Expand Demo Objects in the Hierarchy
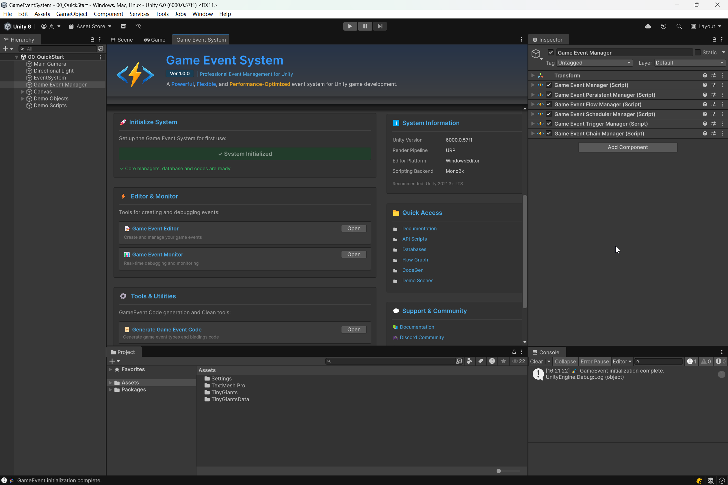Viewport: 728px width, 485px height. point(23,98)
